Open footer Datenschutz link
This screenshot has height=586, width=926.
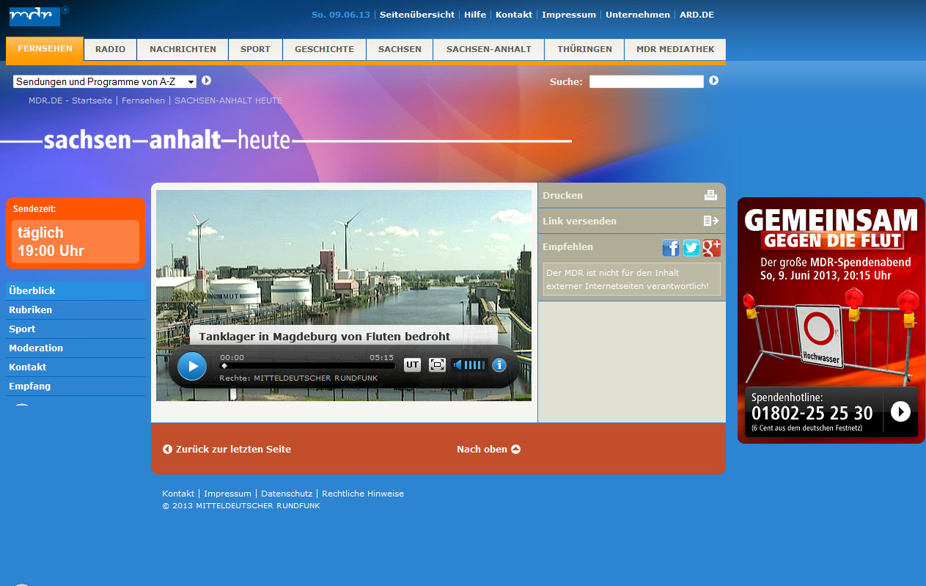[x=287, y=494]
